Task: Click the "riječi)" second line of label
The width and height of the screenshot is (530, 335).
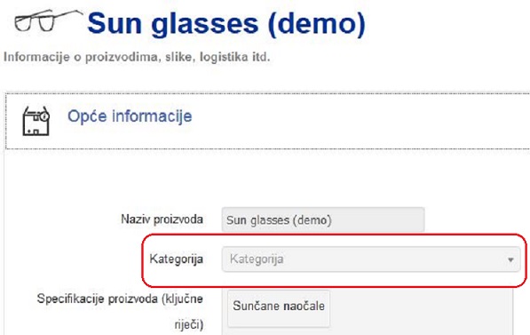Action: [188, 324]
